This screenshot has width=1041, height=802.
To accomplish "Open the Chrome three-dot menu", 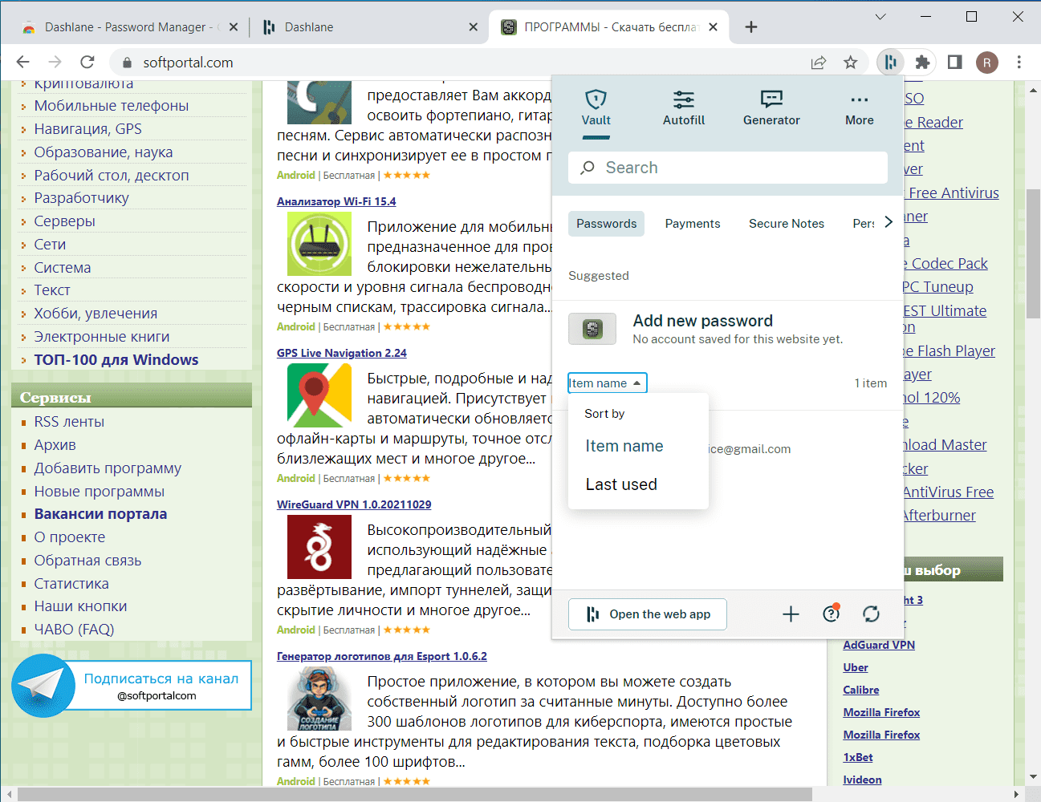I will 1019,62.
